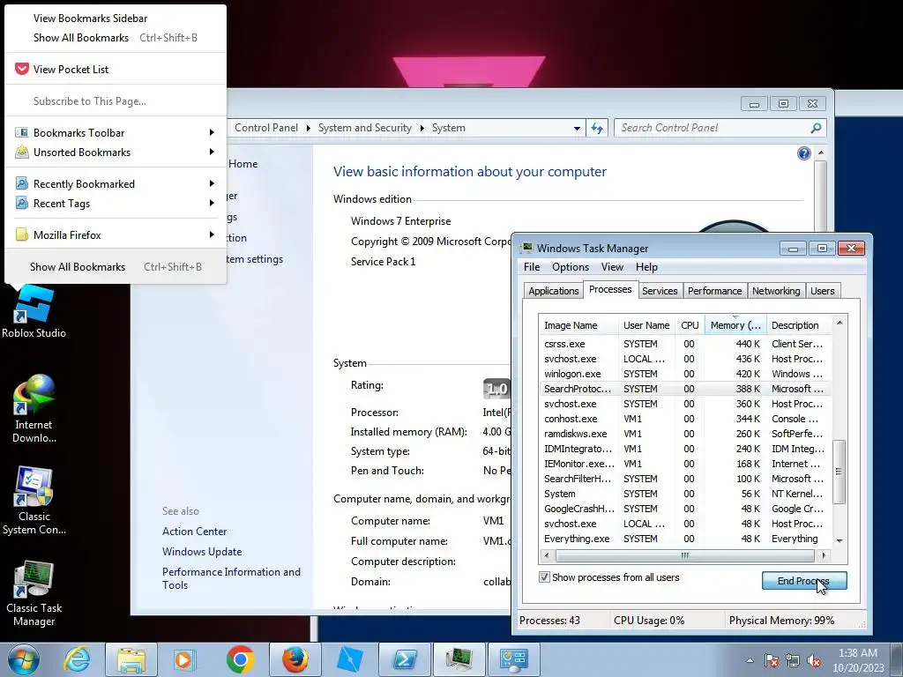Switch to Task Manager taskbar button
Viewport: 903px width, 677px height.
point(459,659)
